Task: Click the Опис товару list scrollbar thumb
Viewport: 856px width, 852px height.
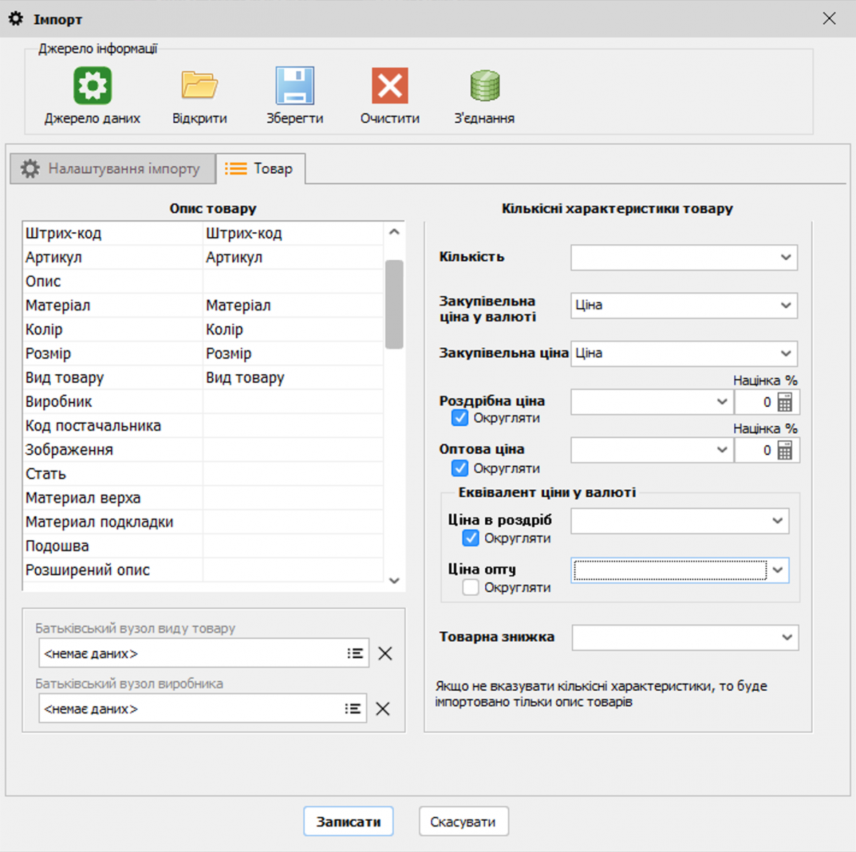Action: [x=394, y=304]
